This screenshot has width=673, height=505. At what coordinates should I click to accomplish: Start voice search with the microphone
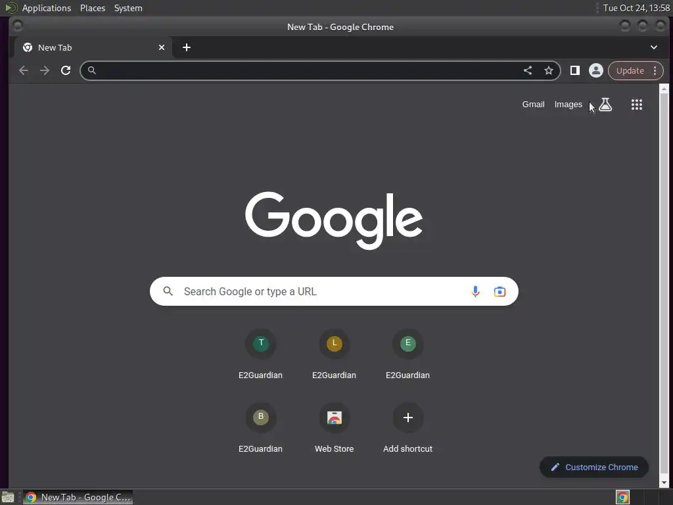[x=475, y=291]
